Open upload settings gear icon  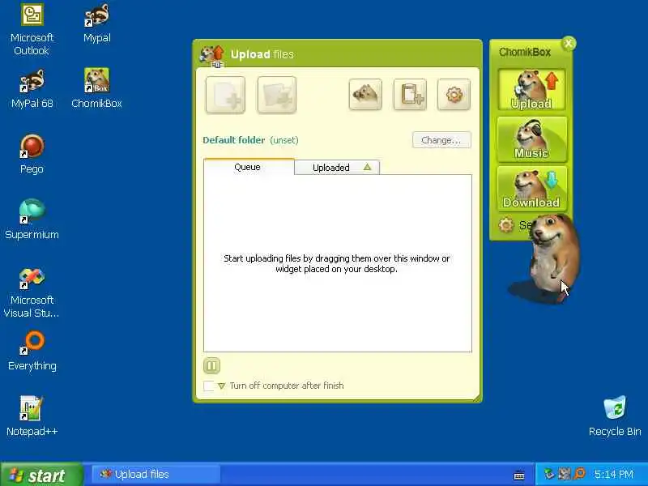coord(454,95)
